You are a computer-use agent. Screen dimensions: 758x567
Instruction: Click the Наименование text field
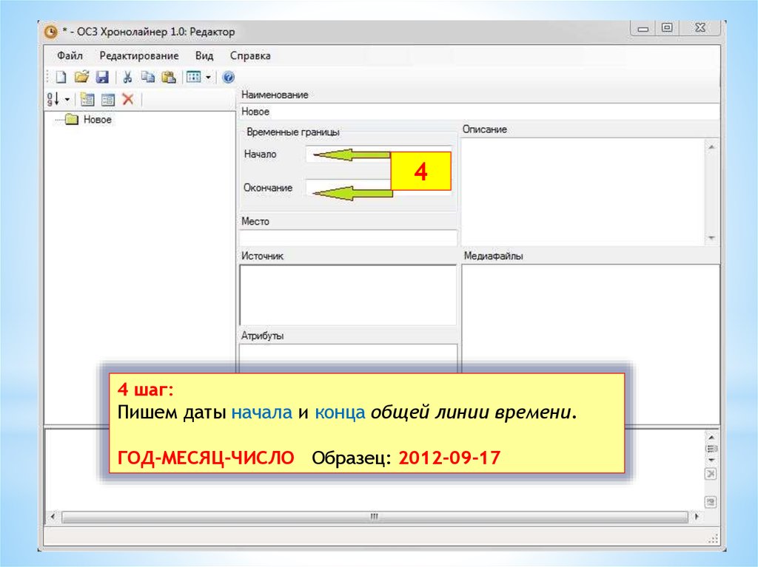point(478,112)
